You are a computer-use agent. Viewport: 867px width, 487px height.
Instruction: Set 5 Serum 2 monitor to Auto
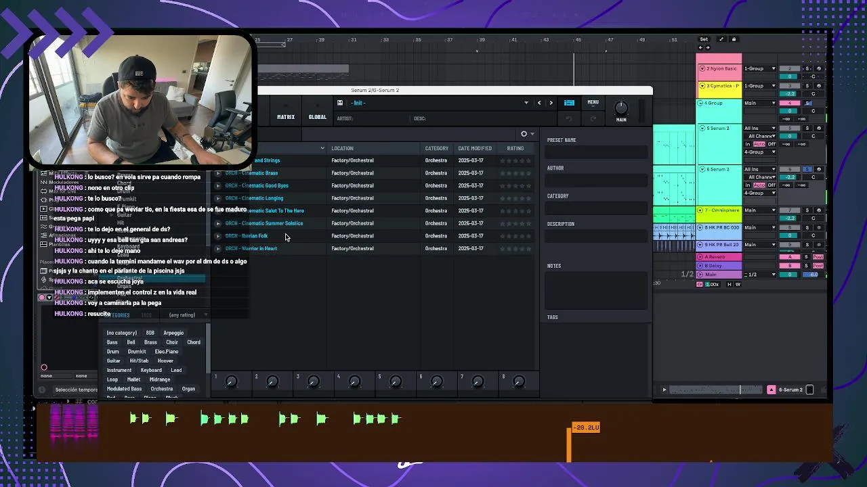pos(759,144)
